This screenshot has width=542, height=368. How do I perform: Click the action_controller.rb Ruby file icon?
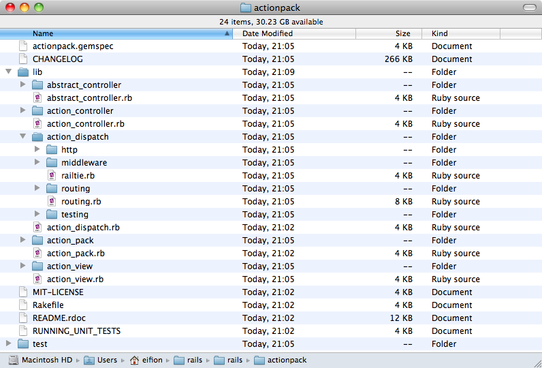(x=37, y=124)
